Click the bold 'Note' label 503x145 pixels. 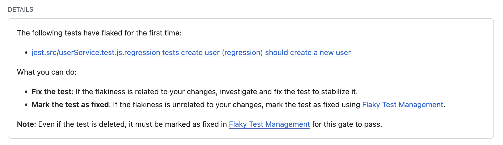[25, 124]
